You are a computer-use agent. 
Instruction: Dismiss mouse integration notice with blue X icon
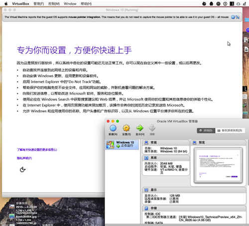pyautogui.click(x=233, y=17)
